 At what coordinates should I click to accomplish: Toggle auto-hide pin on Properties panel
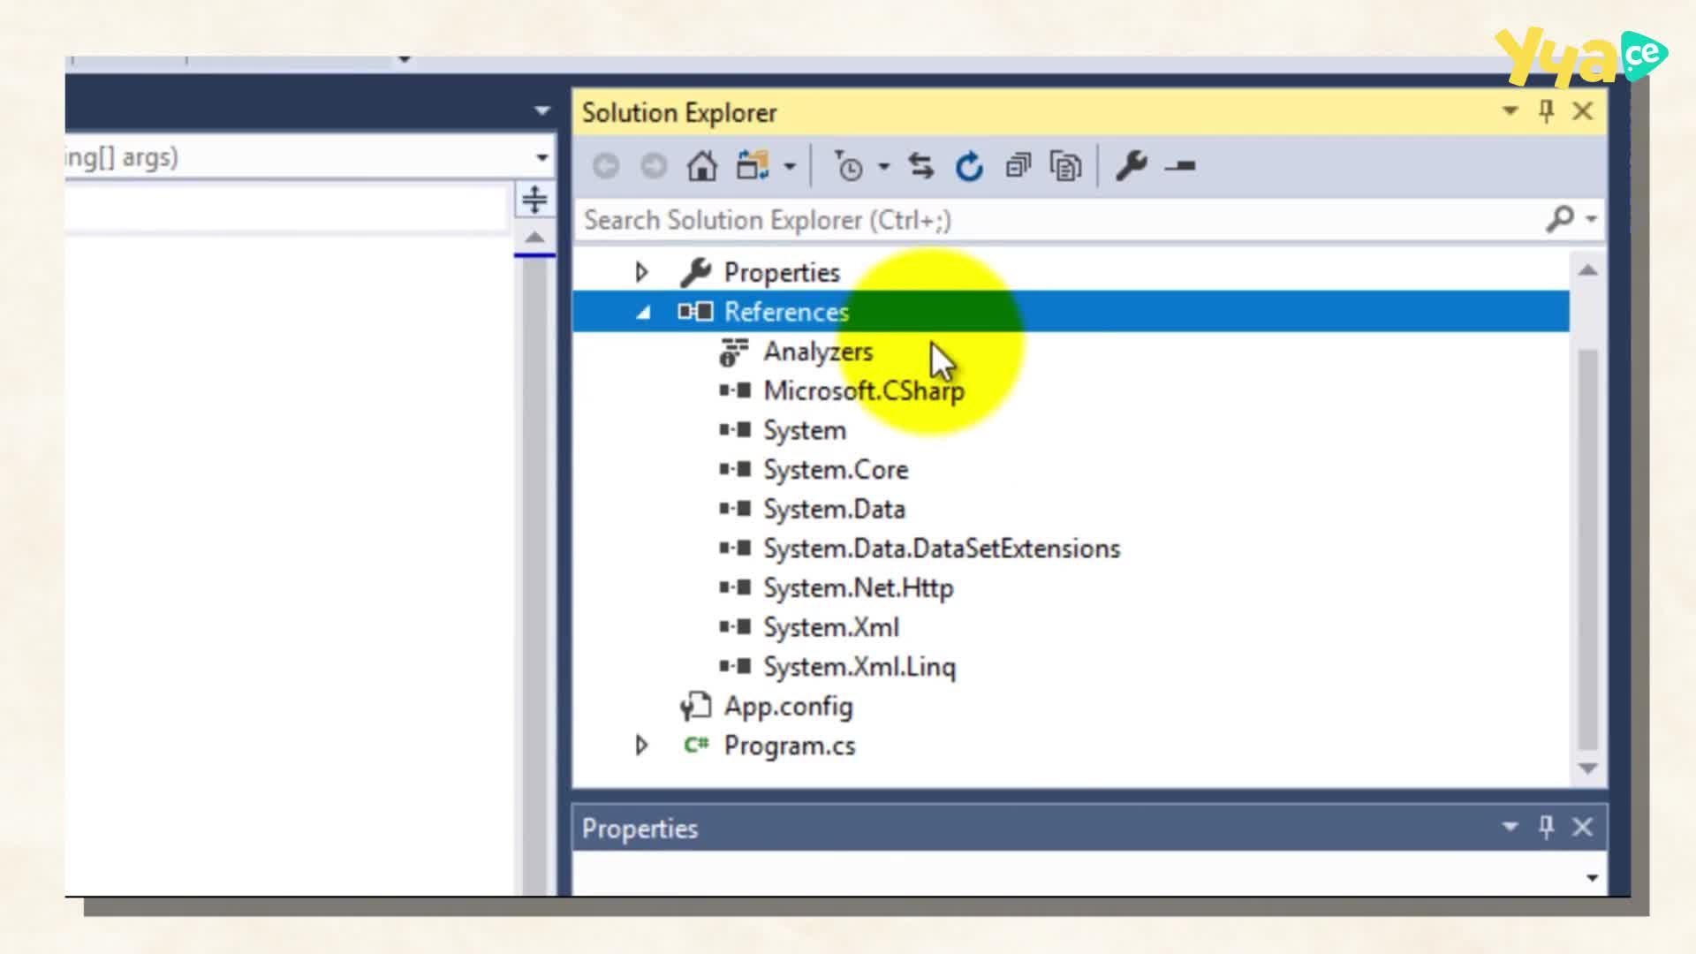(x=1546, y=827)
